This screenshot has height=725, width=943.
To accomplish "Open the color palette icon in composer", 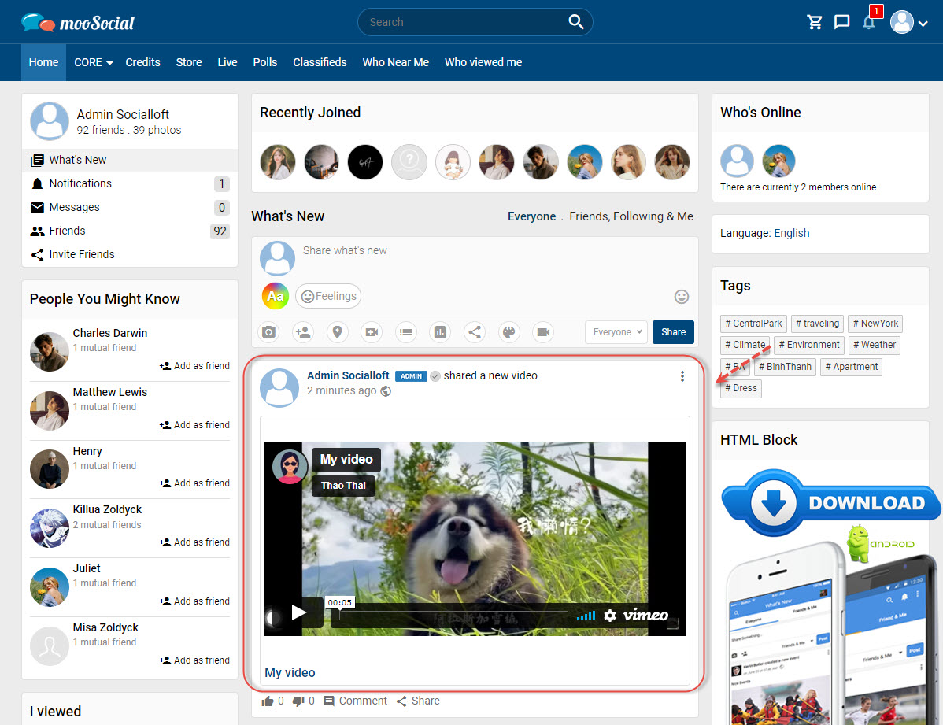I will tap(508, 331).
